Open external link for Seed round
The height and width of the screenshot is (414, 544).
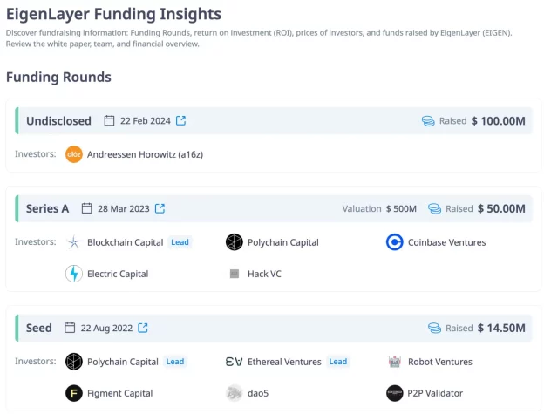143,329
